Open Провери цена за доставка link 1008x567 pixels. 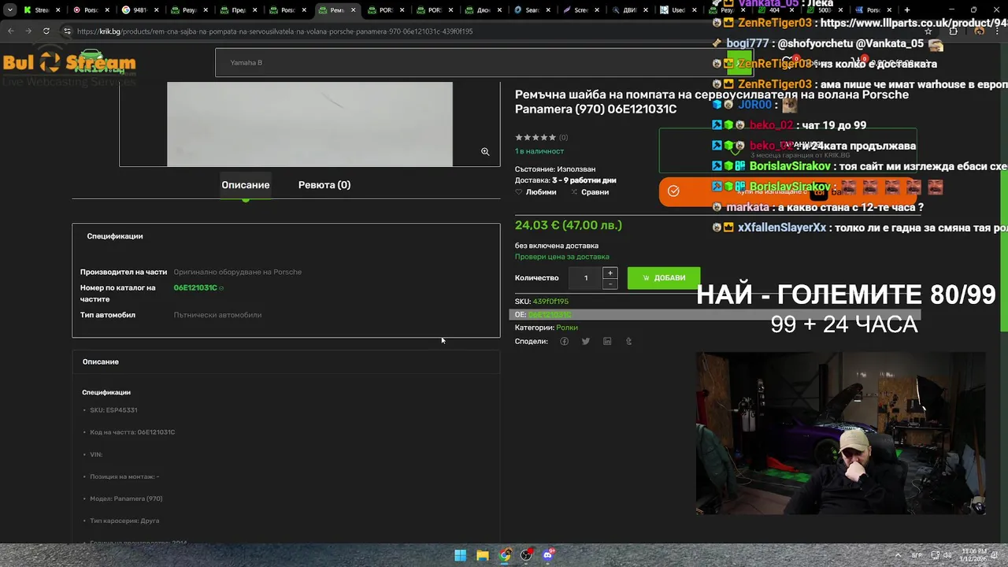point(561,257)
